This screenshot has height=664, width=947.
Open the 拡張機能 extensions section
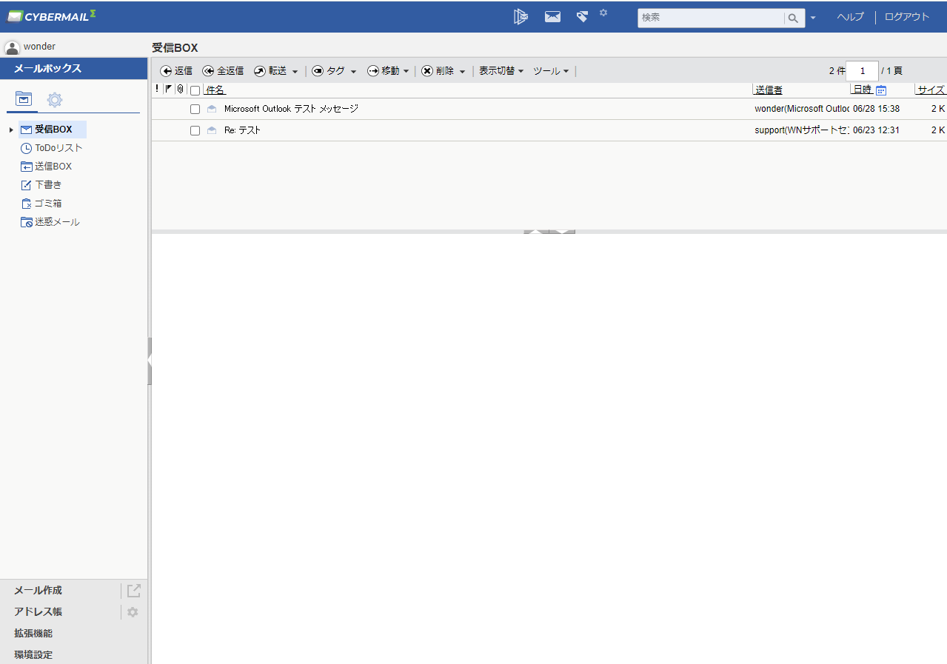[33, 634]
